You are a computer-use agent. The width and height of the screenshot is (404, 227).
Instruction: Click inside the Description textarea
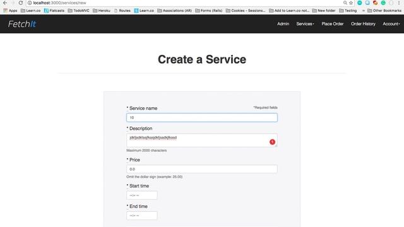click(202, 140)
